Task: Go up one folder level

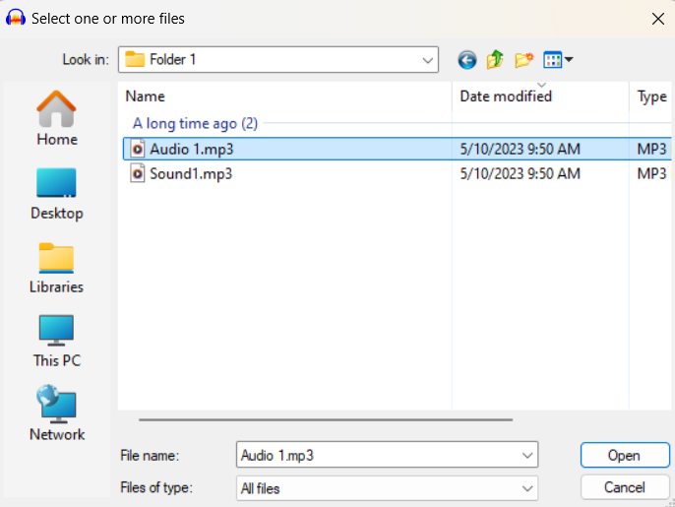Action: pyautogui.click(x=495, y=59)
